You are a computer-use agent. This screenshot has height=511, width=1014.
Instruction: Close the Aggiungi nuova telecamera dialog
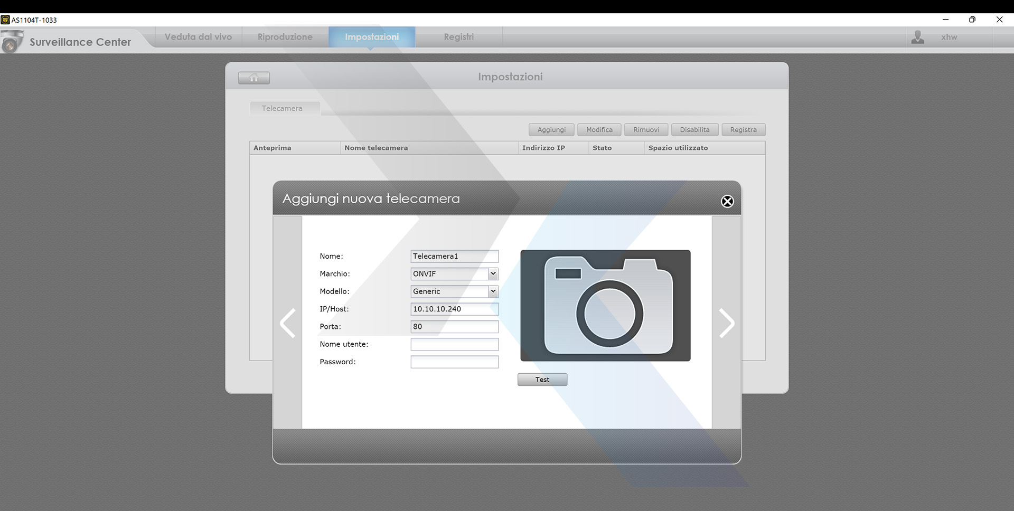click(x=727, y=201)
